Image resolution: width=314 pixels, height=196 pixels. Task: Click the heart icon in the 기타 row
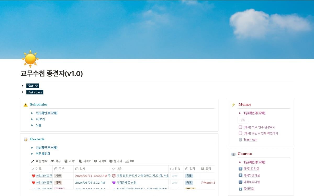[x=33, y=176]
